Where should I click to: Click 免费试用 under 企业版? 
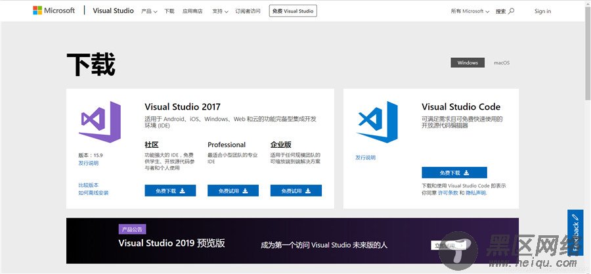click(x=296, y=191)
